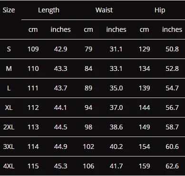This screenshot has width=185, height=176.
Task: Click the L size row label
Action: click(9, 88)
